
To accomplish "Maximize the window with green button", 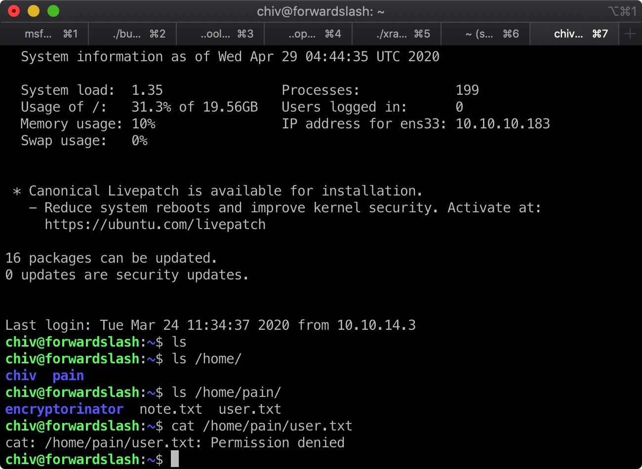I will pyautogui.click(x=53, y=11).
